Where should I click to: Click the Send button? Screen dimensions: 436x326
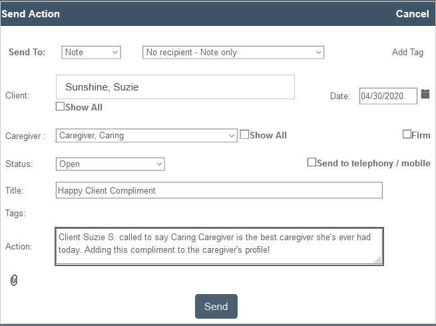point(216,306)
